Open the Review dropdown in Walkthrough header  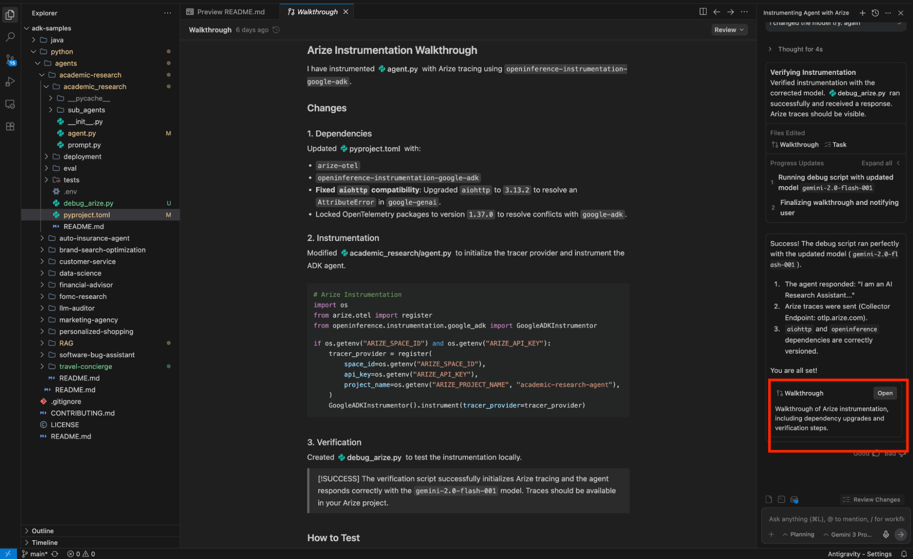pos(729,30)
